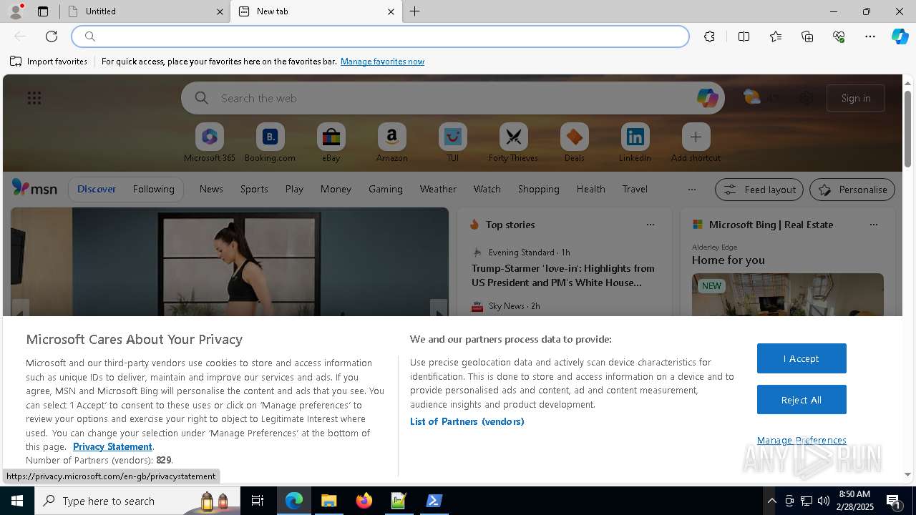Open the tab actions menu icon
Image resolution: width=916 pixels, height=515 pixels.
pos(43,11)
